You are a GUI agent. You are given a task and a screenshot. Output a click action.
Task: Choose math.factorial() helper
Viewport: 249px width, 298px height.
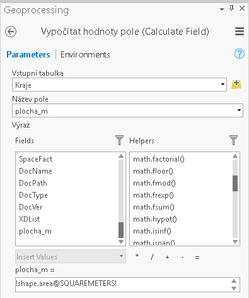click(x=159, y=159)
